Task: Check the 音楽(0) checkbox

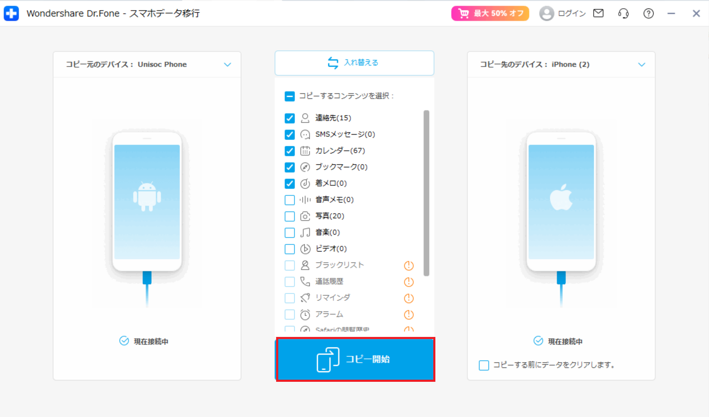Action: (290, 233)
